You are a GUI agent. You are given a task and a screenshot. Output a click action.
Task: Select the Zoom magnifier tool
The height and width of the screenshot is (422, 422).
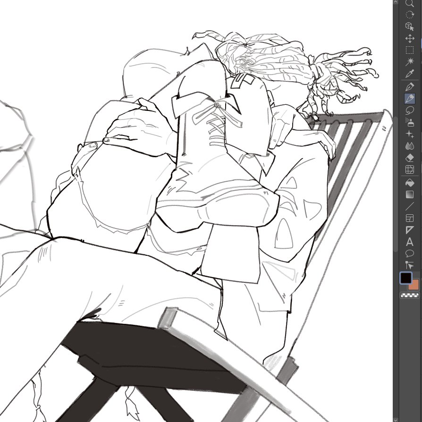click(409, 3)
